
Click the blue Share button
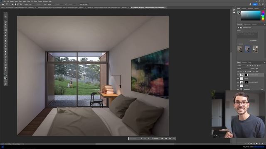255,4
